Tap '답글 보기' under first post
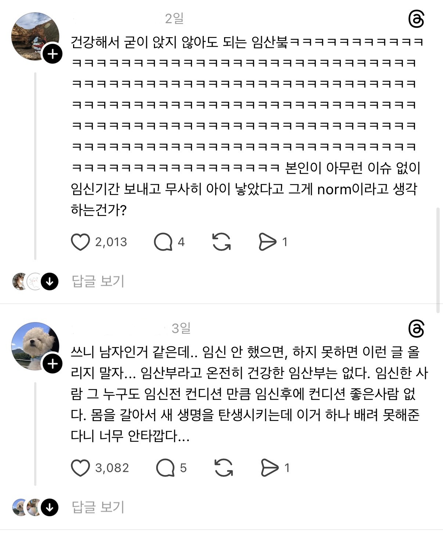 coord(98,281)
